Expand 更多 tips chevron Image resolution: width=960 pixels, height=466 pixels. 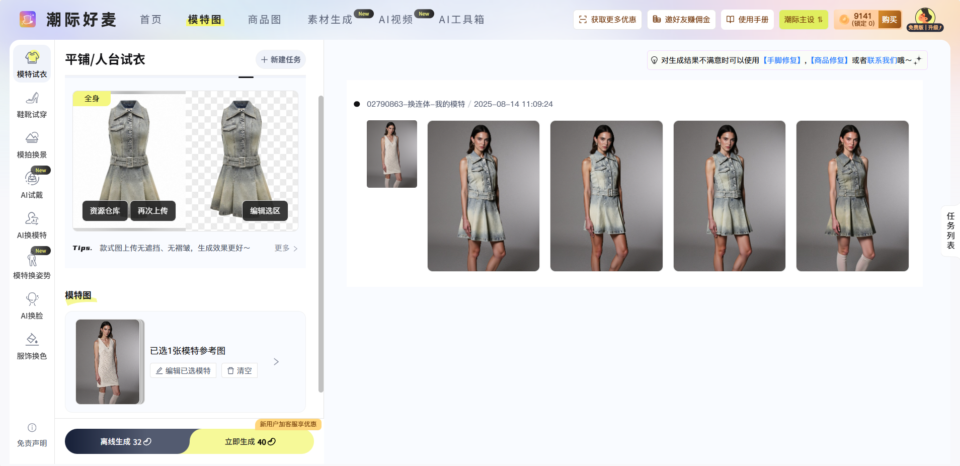286,248
